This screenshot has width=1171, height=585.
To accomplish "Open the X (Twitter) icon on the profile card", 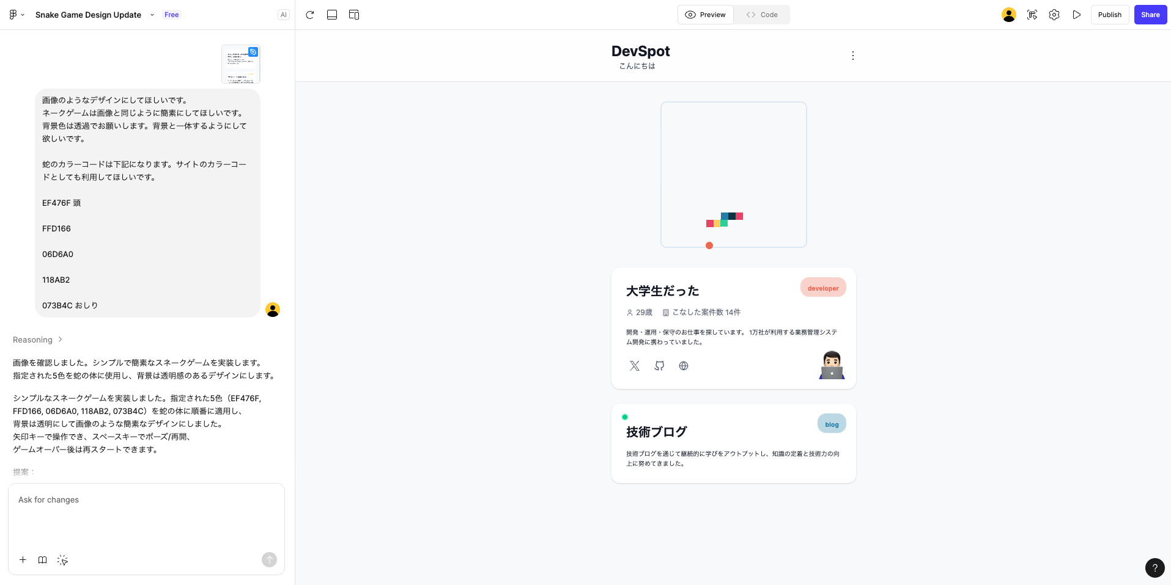I will (x=635, y=366).
